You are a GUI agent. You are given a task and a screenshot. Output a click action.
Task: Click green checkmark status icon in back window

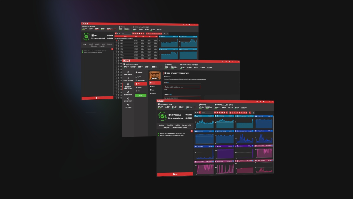pos(86,37)
